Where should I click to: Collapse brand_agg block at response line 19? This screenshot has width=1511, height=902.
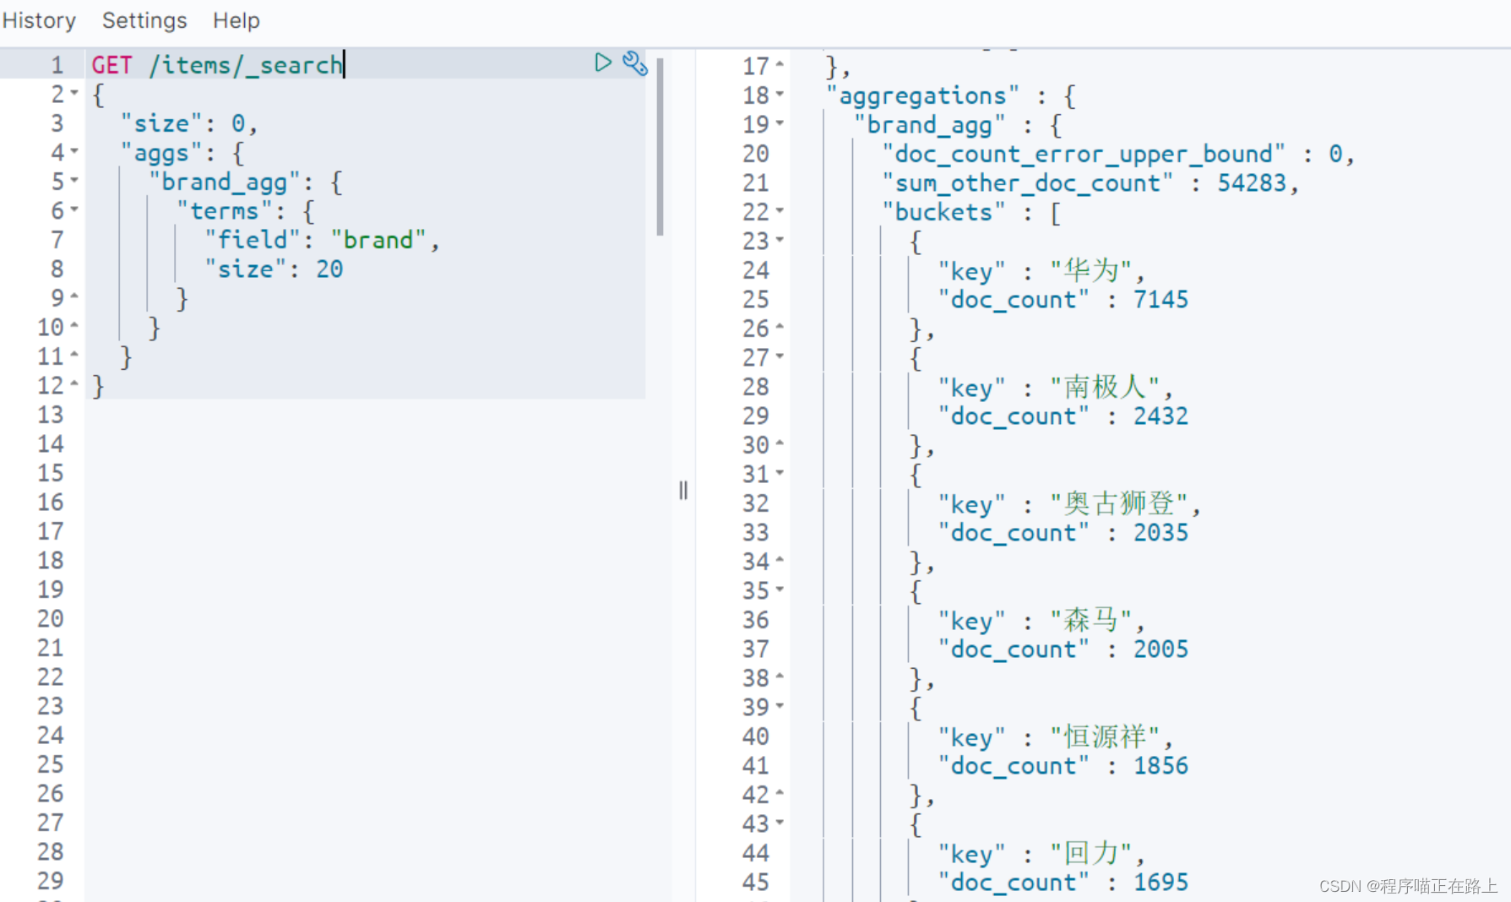[780, 123]
